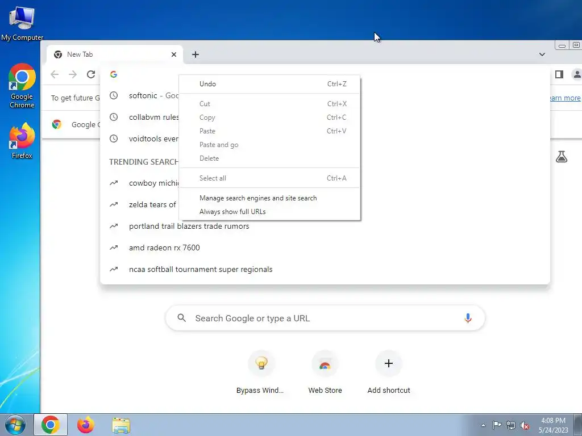Click the Google G icon in omnibox
The height and width of the screenshot is (436, 582).
point(114,74)
